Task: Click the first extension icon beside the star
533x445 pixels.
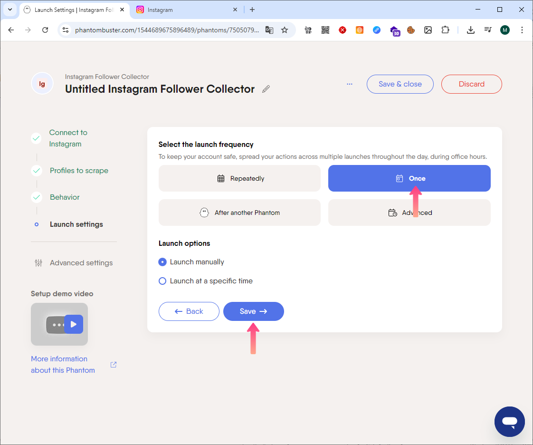Action: (308, 30)
